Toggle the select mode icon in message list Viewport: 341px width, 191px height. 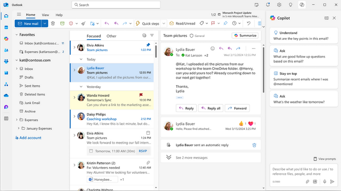(144, 35)
